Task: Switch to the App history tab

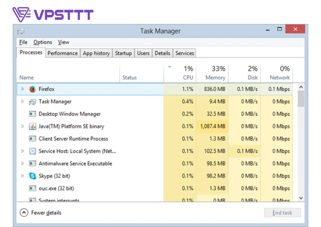Action: click(96, 53)
